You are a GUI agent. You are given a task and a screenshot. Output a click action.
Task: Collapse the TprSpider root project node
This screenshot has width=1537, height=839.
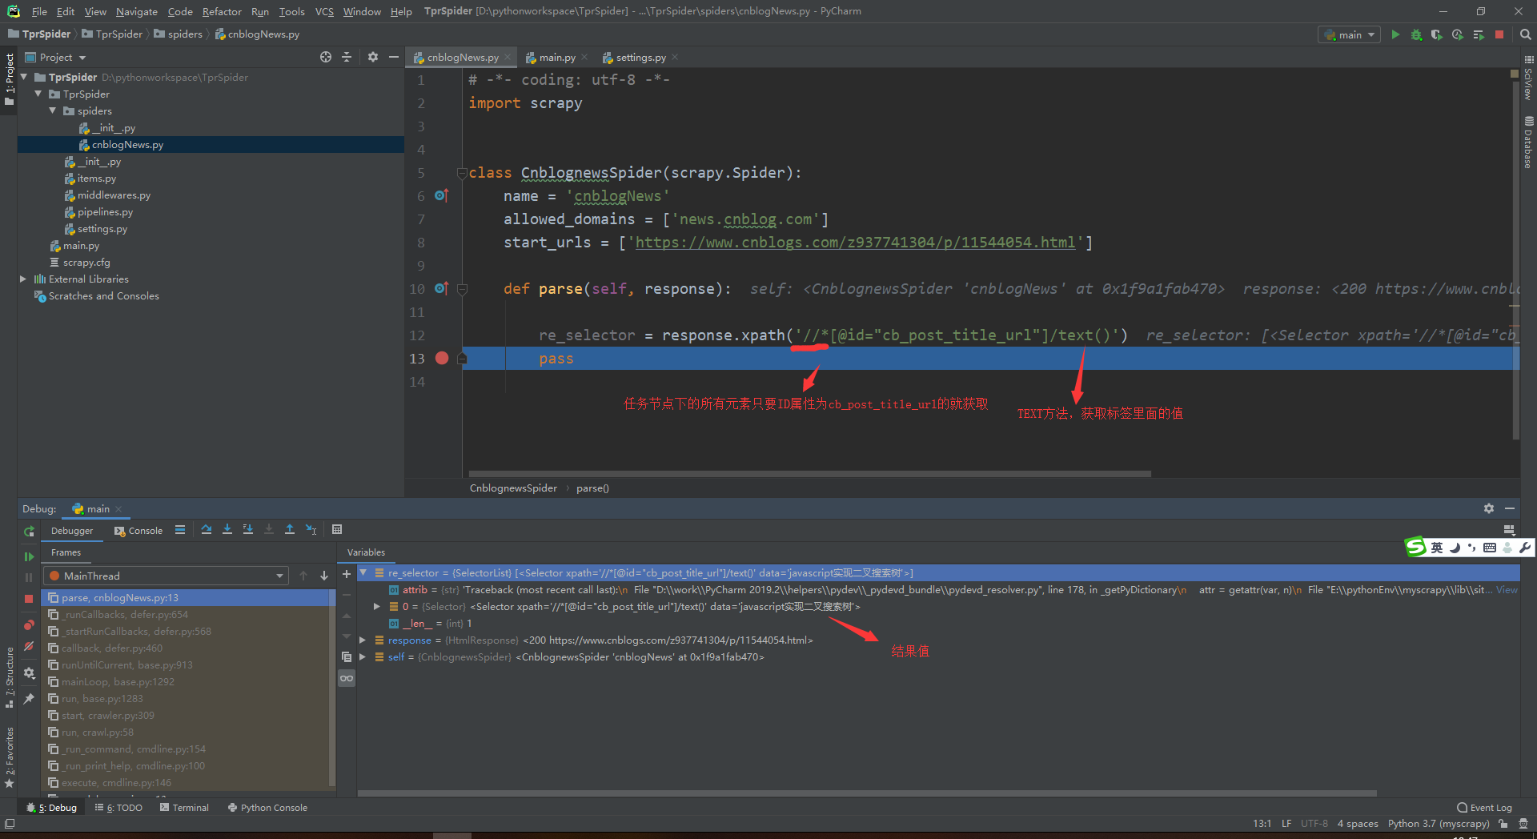[24, 77]
